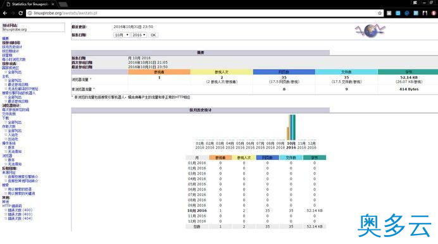This screenshot has height=244, width=438.
Task: Close the Statistics for linuxprobe tab
Action: [53, 4]
